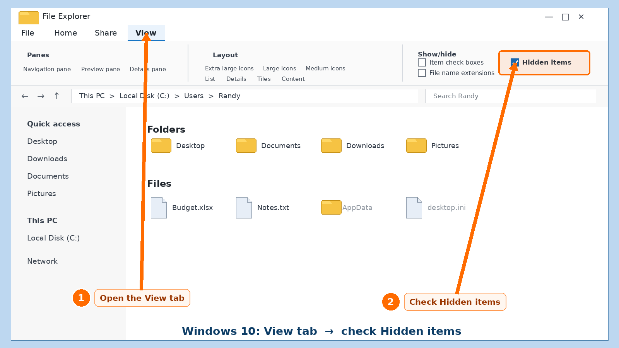Maximize the File Explorer window
The width and height of the screenshot is (619, 348).
pos(565,17)
